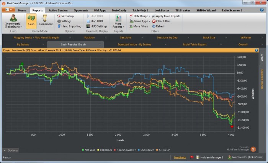
Task: Toggle Non Showdown line in legend
Action: click(125, 150)
